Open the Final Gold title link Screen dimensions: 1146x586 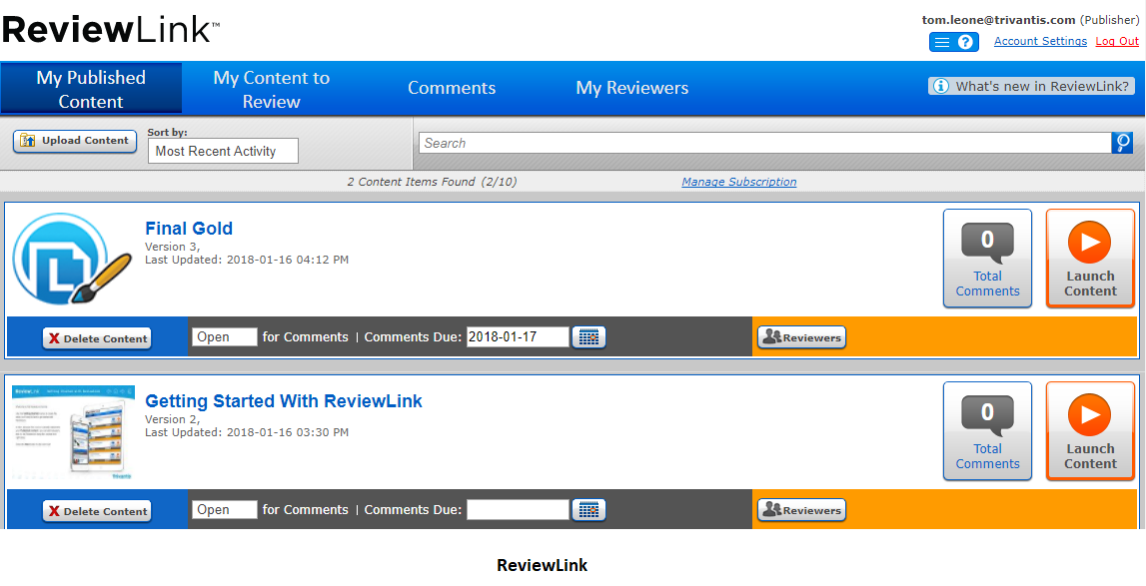(189, 229)
